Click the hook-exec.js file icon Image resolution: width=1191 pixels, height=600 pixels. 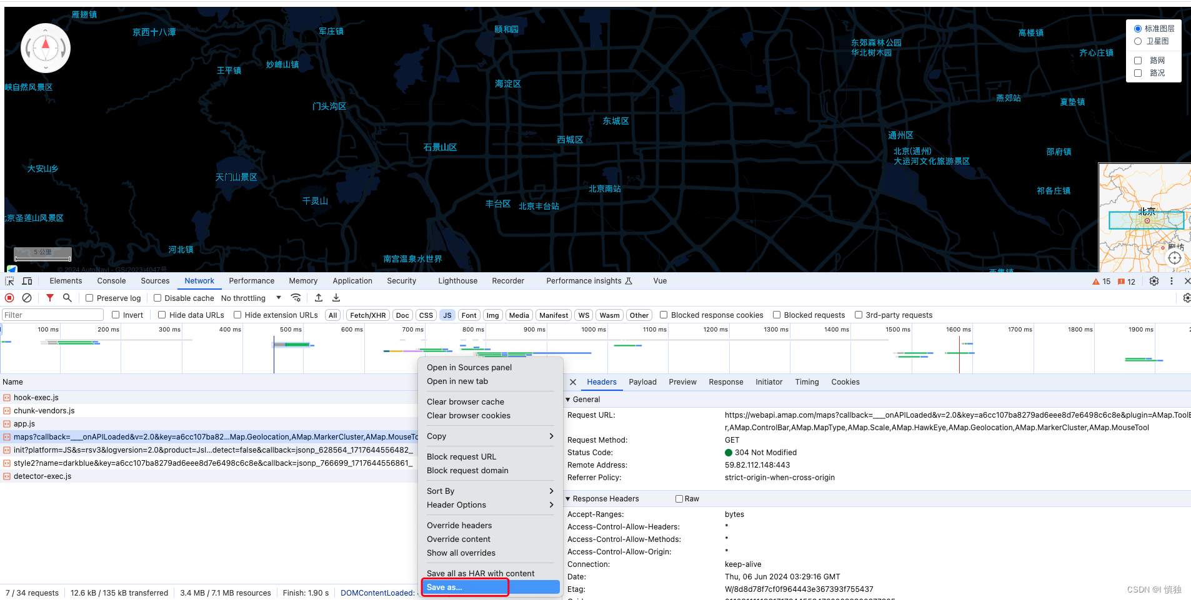click(x=7, y=398)
